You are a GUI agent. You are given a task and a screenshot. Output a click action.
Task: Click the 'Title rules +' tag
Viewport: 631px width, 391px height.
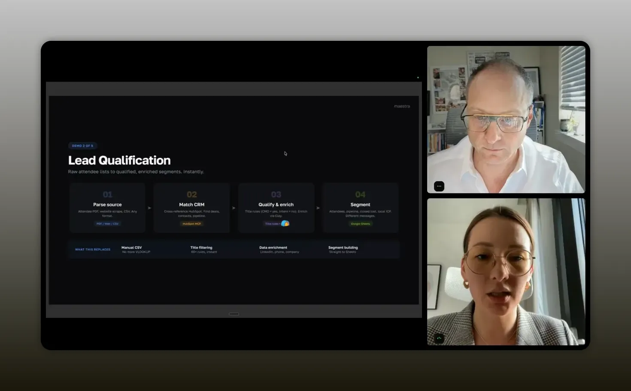pyautogui.click(x=272, y=224)
